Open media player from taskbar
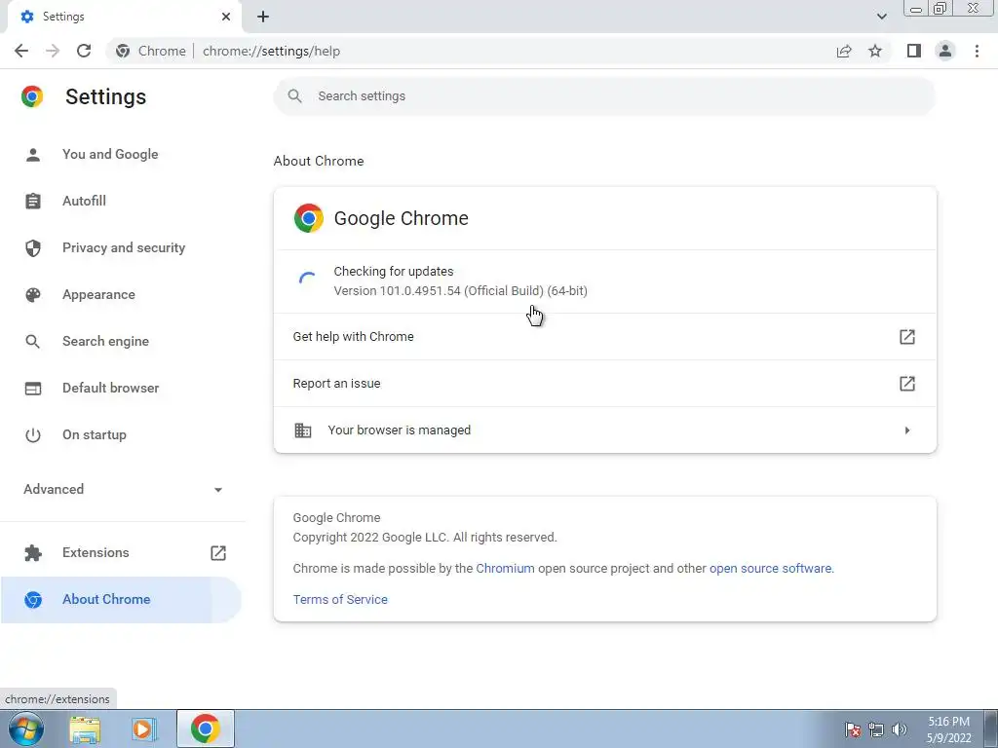 (x=144, y=729)
